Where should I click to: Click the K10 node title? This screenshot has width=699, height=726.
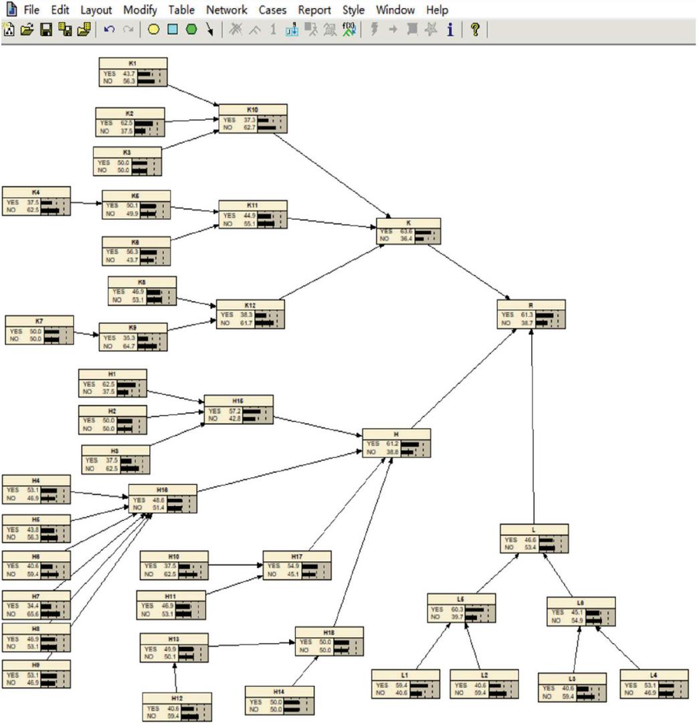pos(253,109)
